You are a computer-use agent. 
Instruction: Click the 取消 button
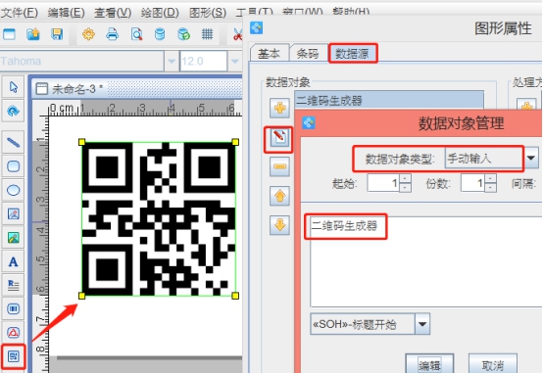(493, 365)
